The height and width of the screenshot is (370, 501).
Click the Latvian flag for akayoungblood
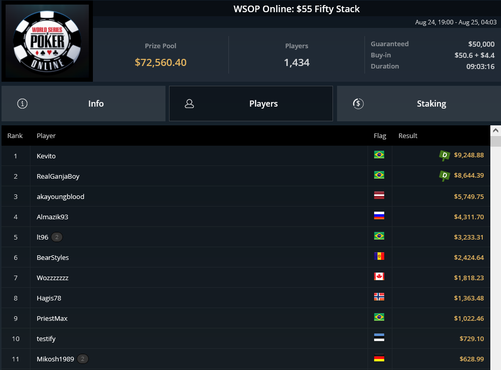pyautogui.click(x=379, y=195)
